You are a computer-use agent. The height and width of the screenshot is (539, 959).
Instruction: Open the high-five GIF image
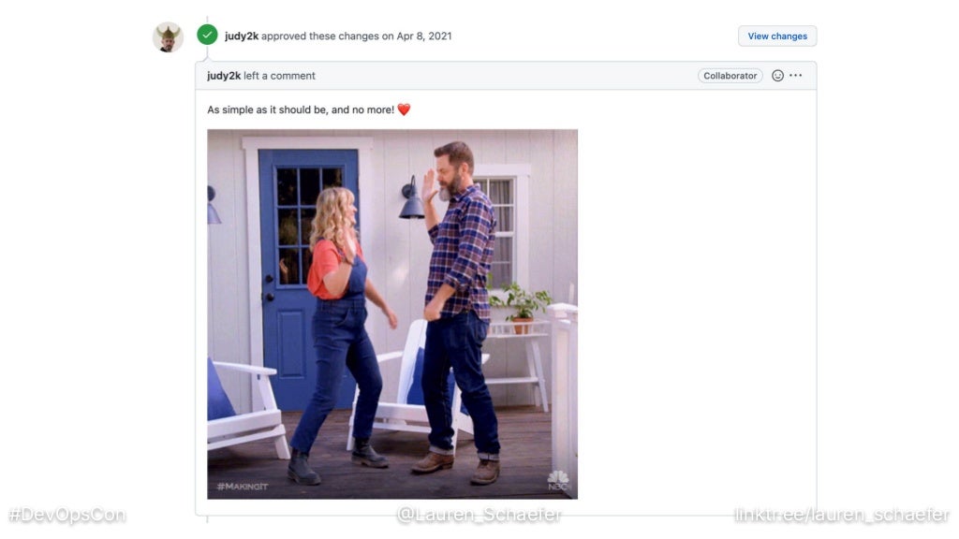[392, 314]
